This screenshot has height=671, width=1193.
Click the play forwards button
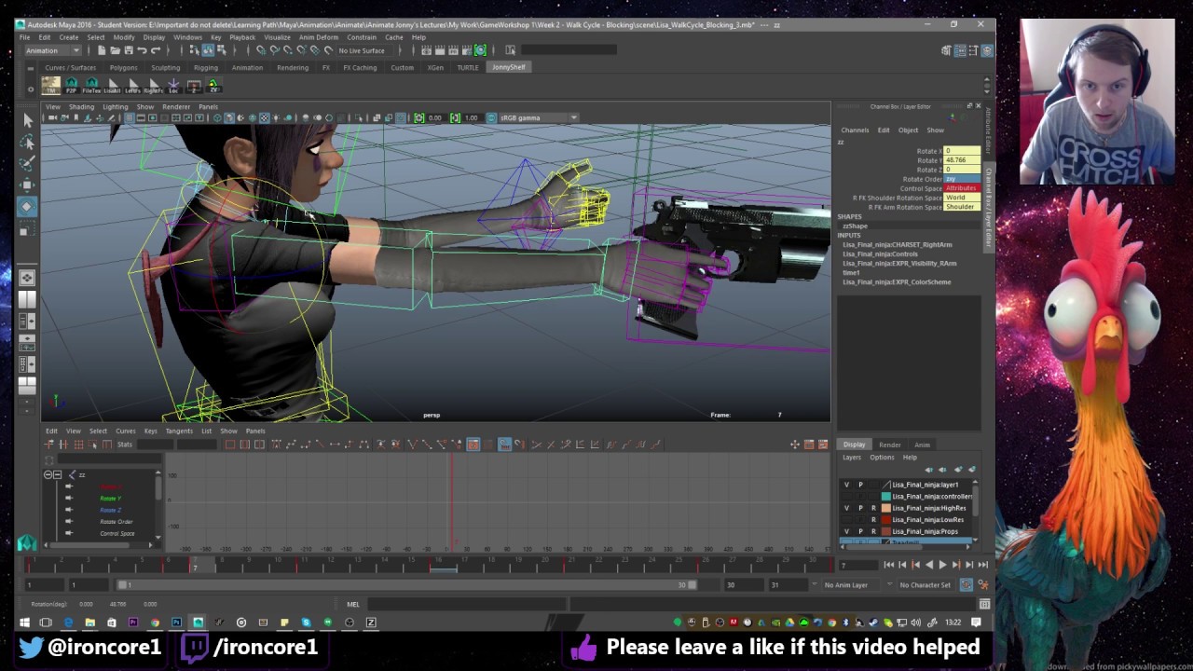942,564
